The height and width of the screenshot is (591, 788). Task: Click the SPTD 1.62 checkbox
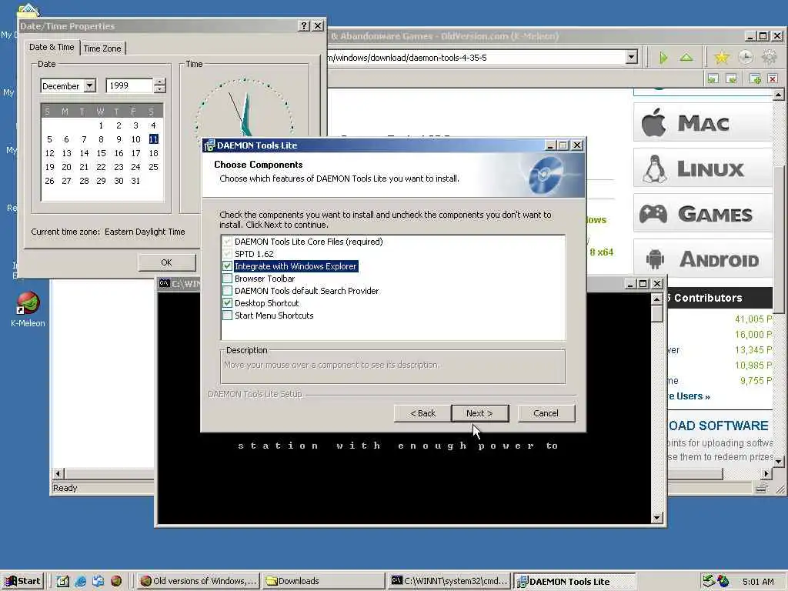coord(227,254)
